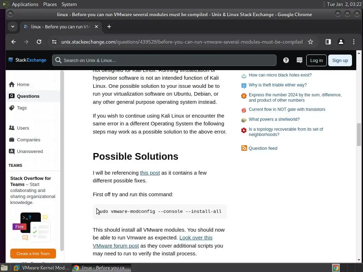Close the 'linux - Before you can run' tab
The height and width of the screenshot is (272, 363).
tap(96, 27)
